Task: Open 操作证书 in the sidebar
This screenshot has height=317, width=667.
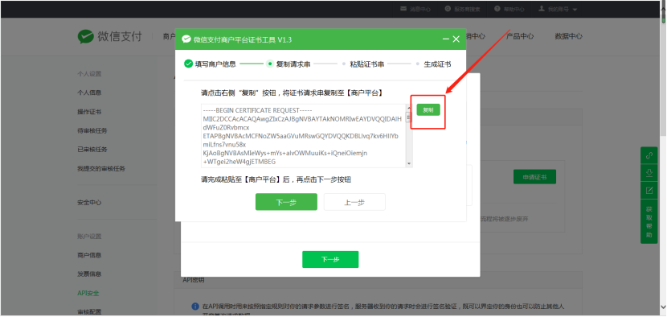Action: (89, 112)
